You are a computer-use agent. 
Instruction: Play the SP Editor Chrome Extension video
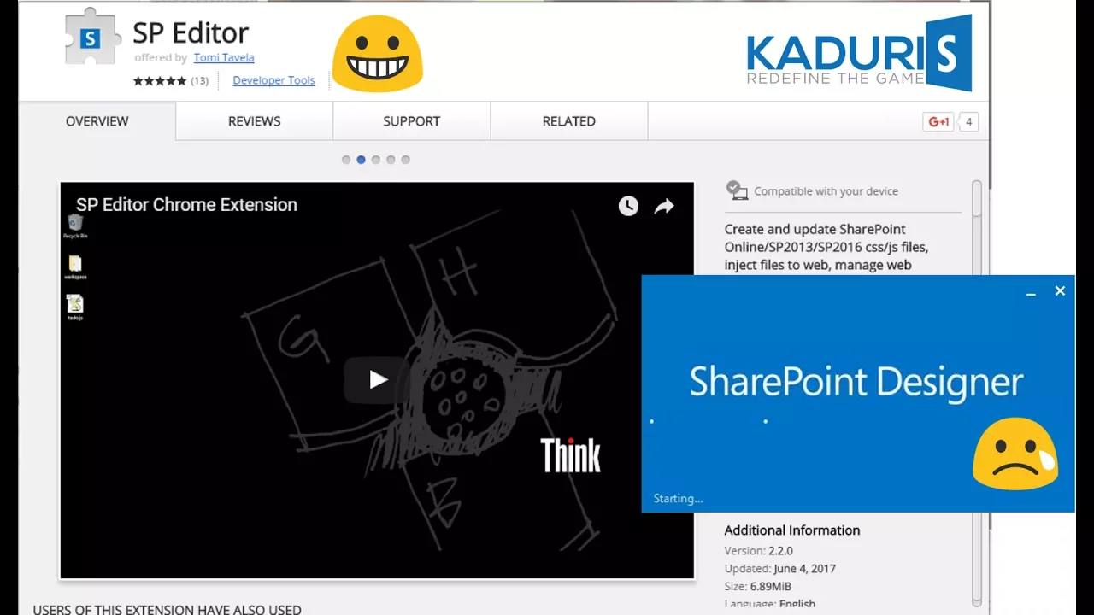377,380
